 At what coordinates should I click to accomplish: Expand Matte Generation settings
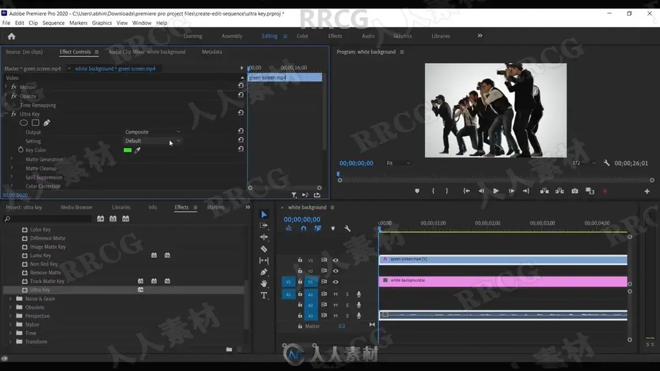click(x=12, y=159)
